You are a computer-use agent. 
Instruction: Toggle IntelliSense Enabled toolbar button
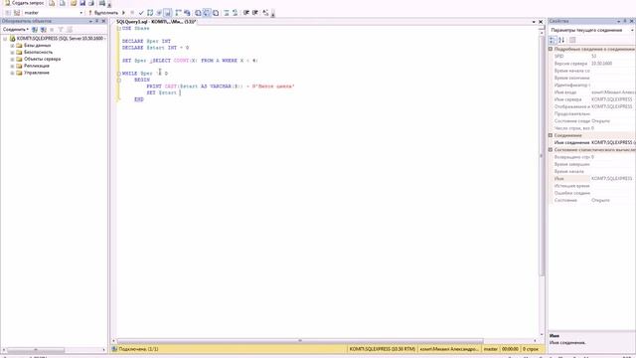[168, 13]
